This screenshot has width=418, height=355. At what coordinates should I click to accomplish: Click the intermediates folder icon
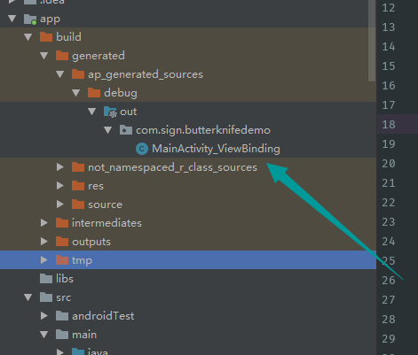[x=62, y=223]
